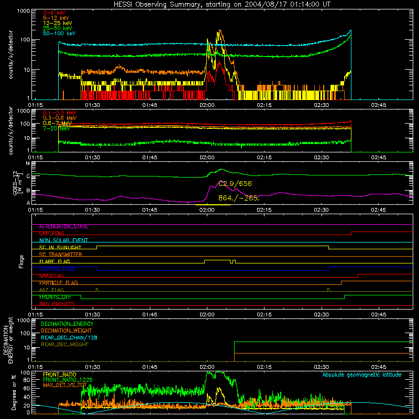Click the Degrees or % axis title
Image resolution: width=419 pixels, height=419 pixels.
[14, 392]
